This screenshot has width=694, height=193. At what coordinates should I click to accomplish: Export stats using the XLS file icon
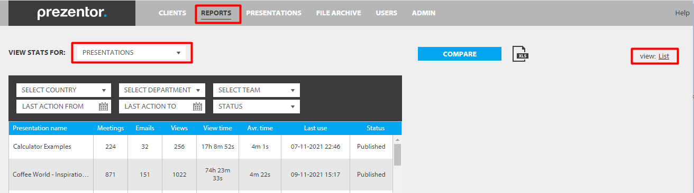(520, 54)
